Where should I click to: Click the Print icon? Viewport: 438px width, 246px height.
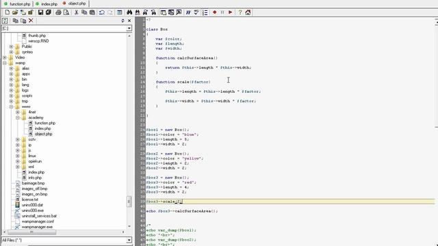(58, 12)
